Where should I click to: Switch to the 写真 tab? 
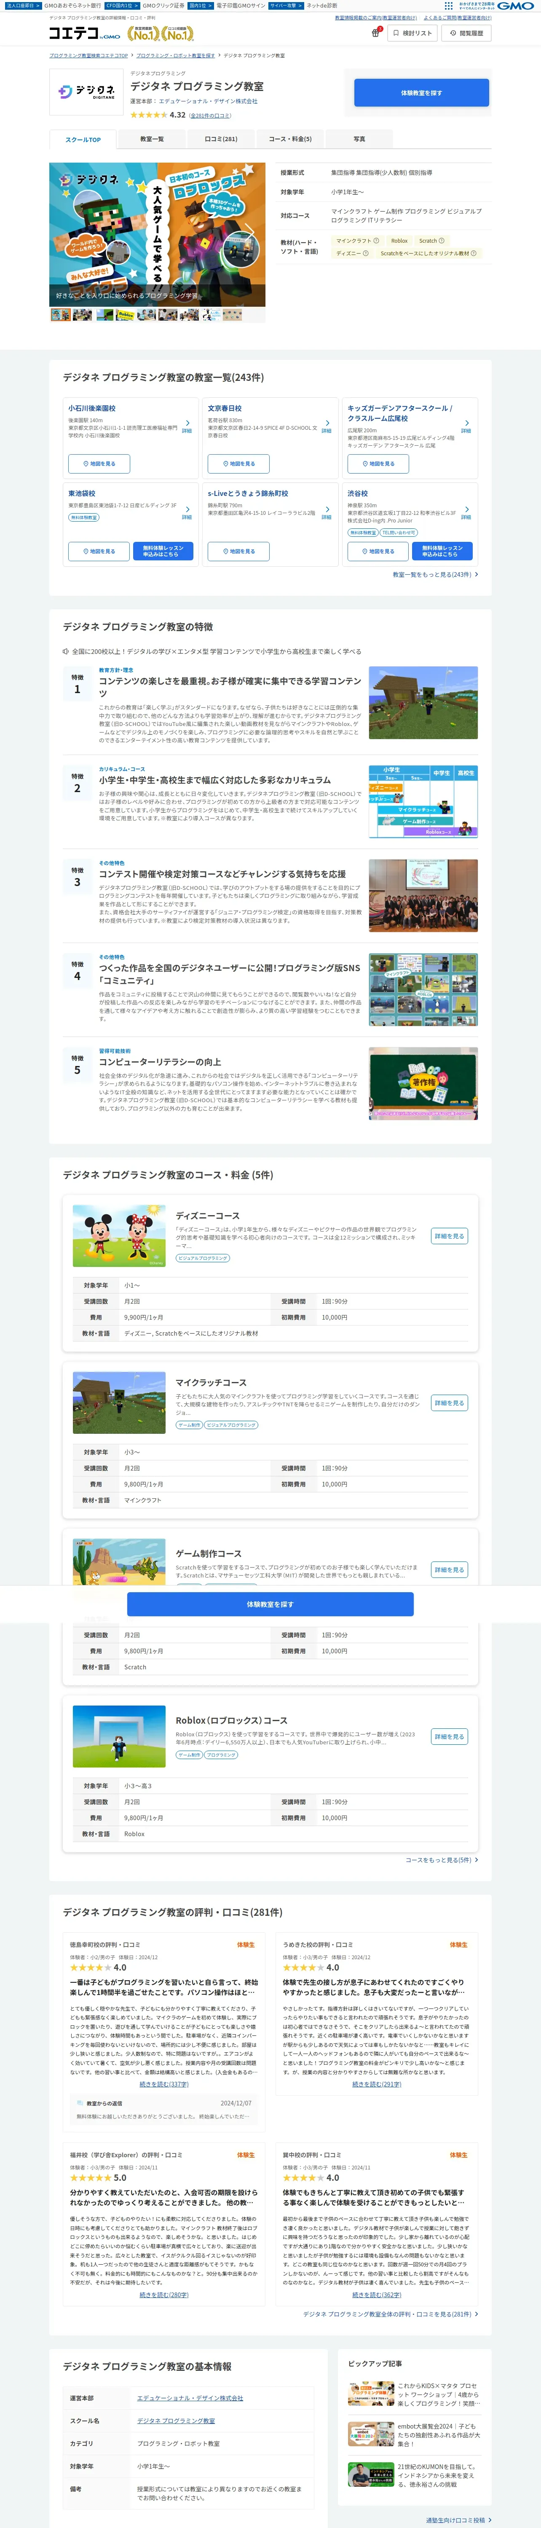coord(359,139)
